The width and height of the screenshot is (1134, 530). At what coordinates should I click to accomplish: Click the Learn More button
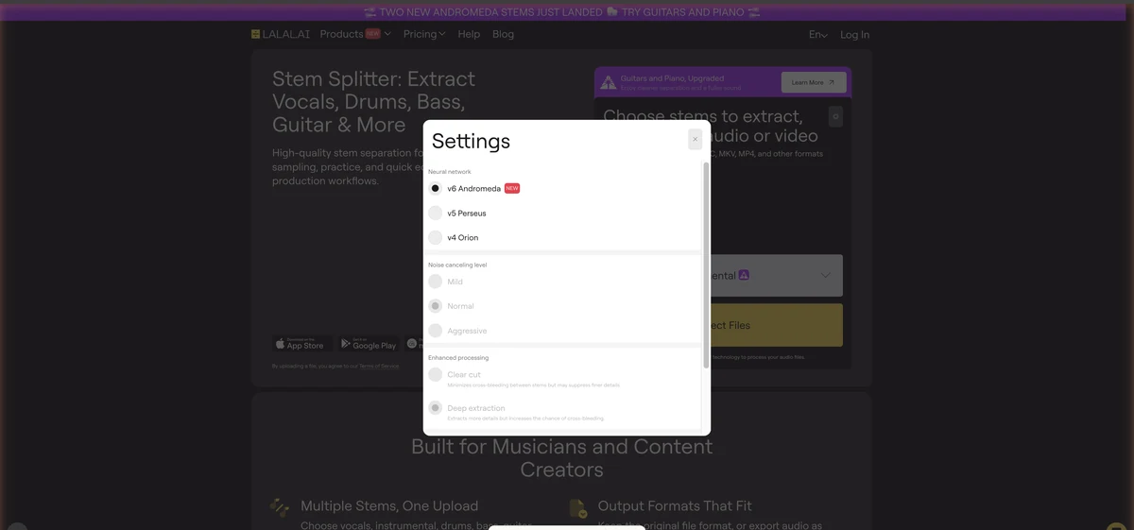814,82
